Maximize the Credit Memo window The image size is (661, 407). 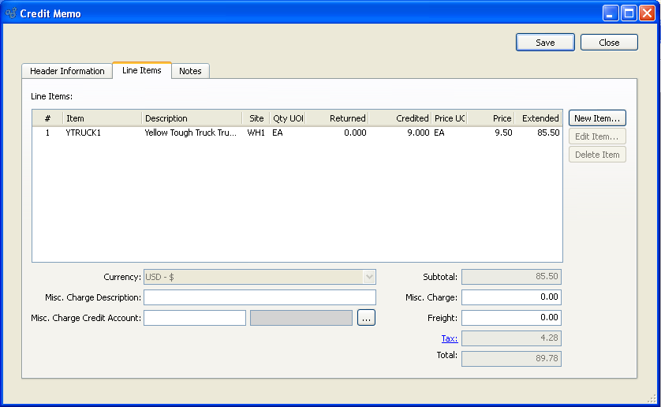629,13
